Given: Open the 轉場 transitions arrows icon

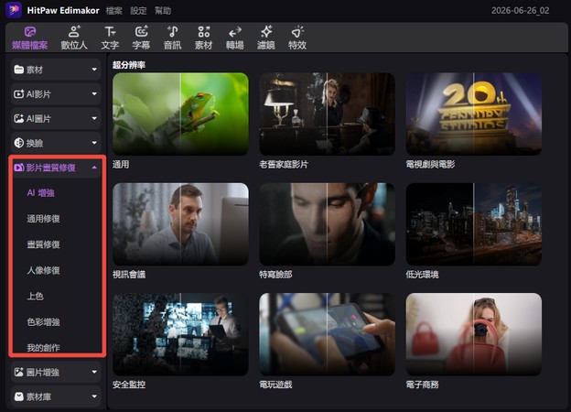Looking at the screenshot, I should point(235,32).
